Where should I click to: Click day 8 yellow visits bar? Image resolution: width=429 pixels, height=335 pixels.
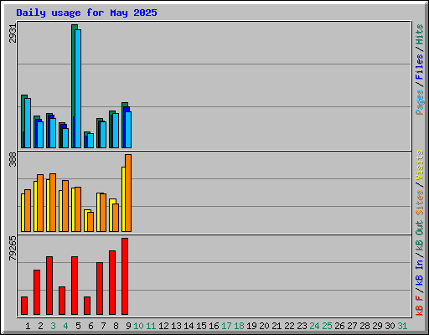(x=111, y=215)
